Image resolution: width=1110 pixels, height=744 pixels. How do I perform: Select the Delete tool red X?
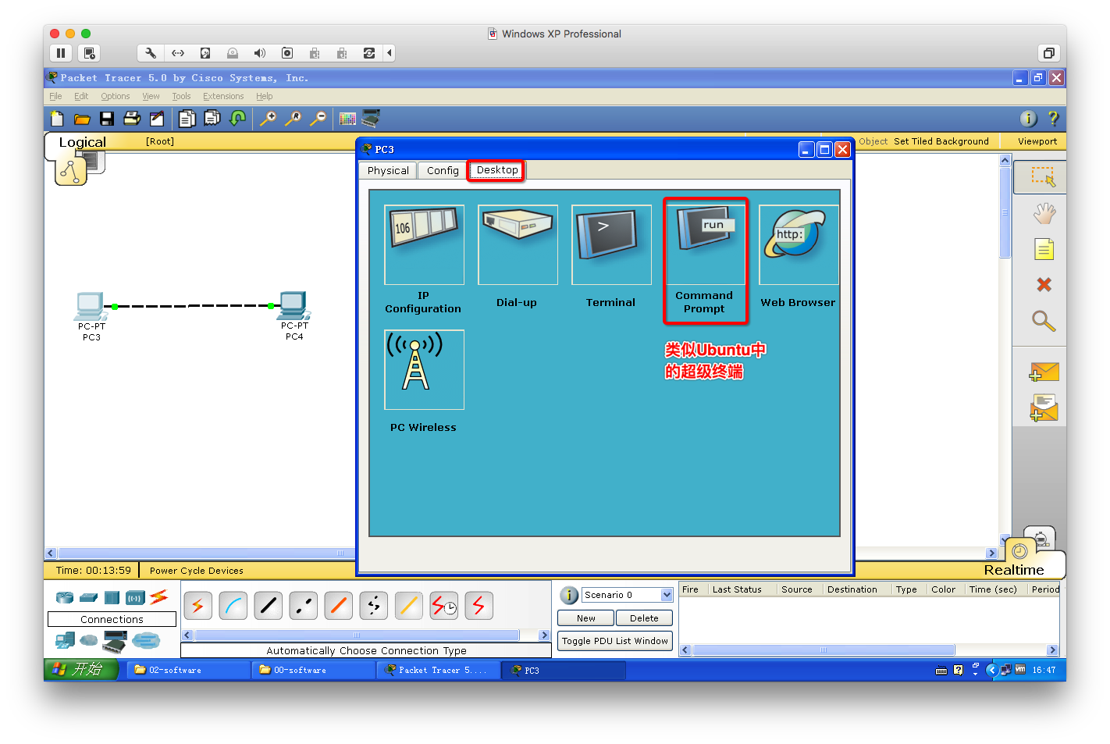[1044, 285]
